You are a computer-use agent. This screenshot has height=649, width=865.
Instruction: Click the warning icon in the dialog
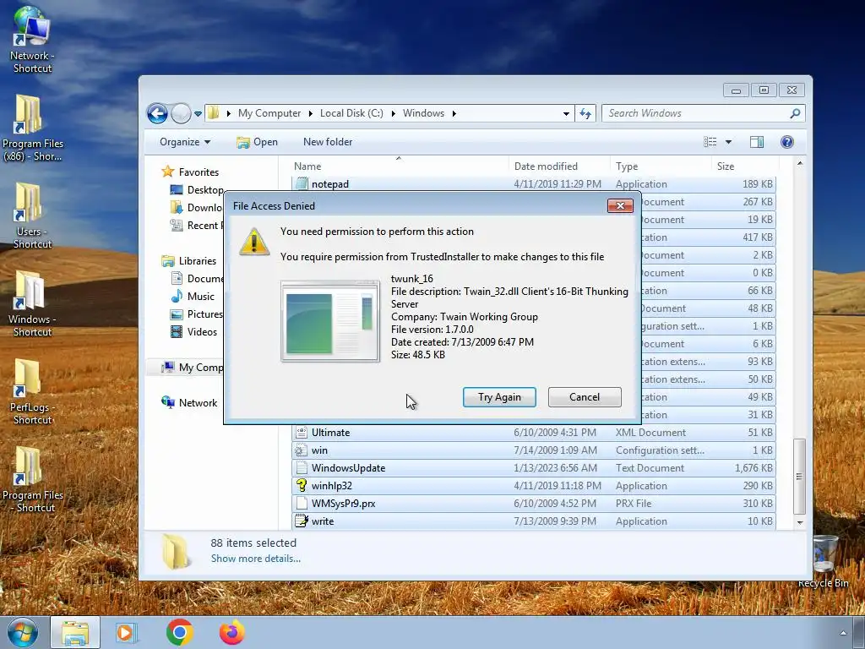(x=253, y=241)
